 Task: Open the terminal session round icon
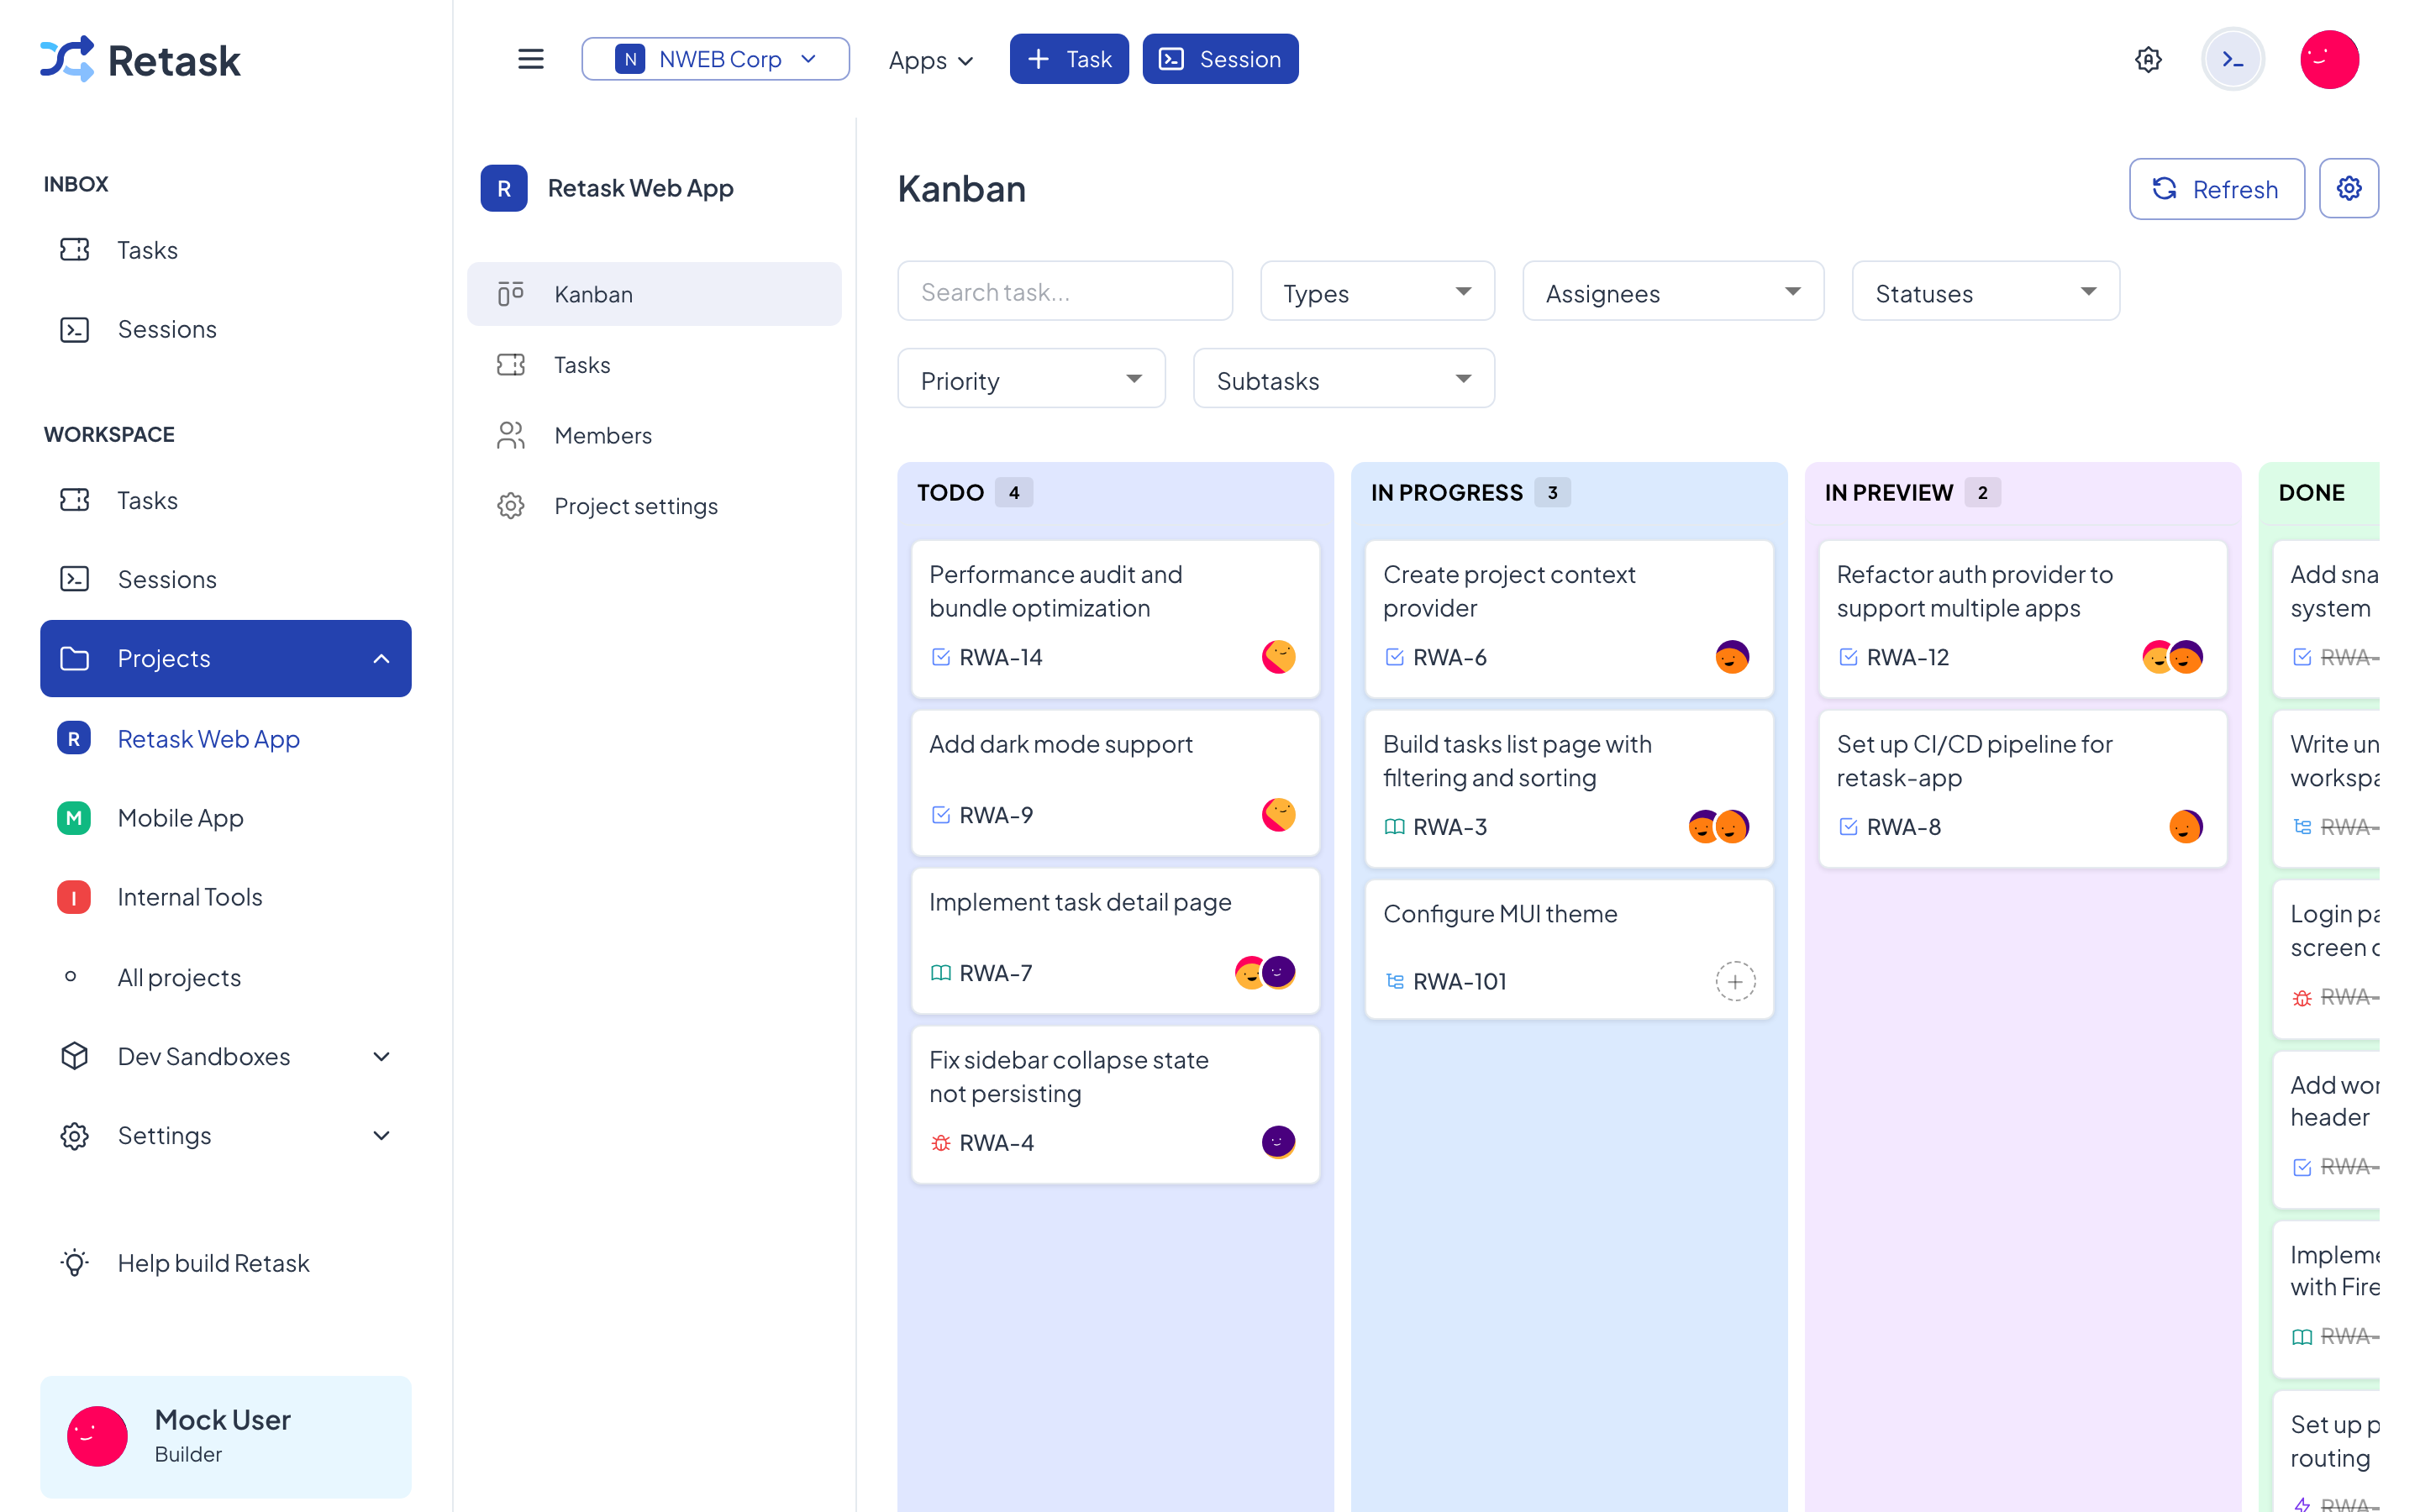(x=2232, y=60)
